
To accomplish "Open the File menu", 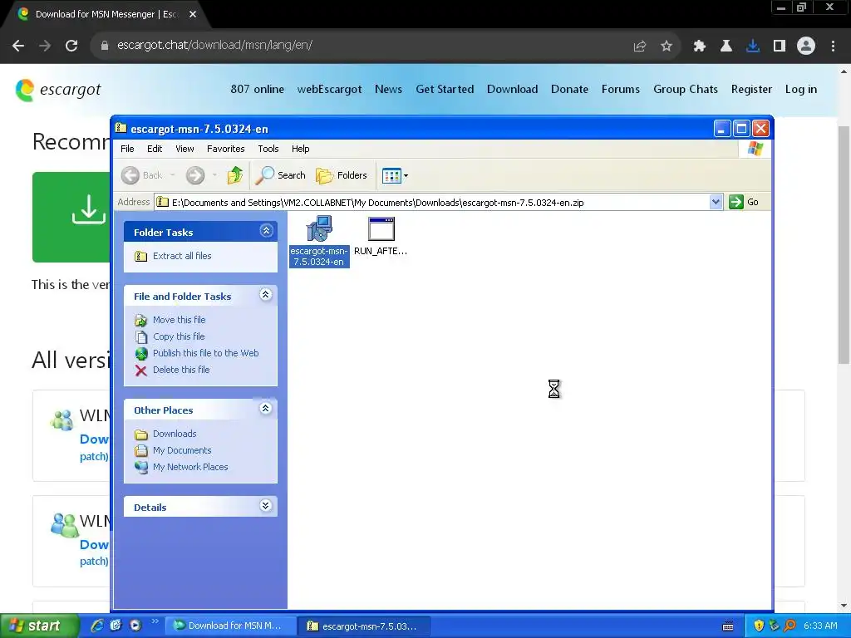I will [x=127, y=149].
